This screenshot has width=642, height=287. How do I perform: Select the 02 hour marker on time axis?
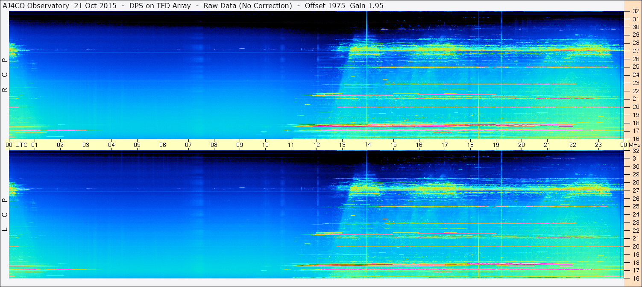click(x=60, y=145)
